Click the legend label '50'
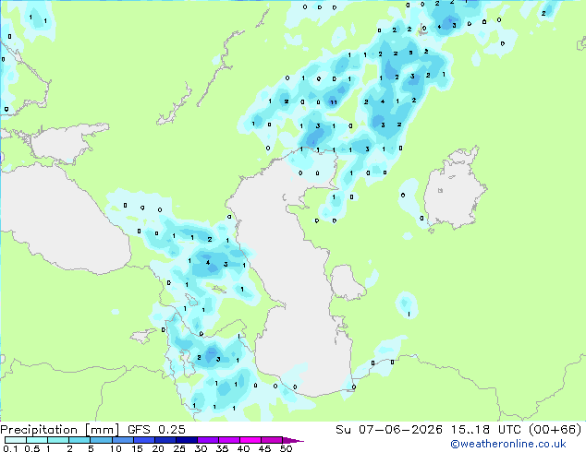 tap(286, 448)
